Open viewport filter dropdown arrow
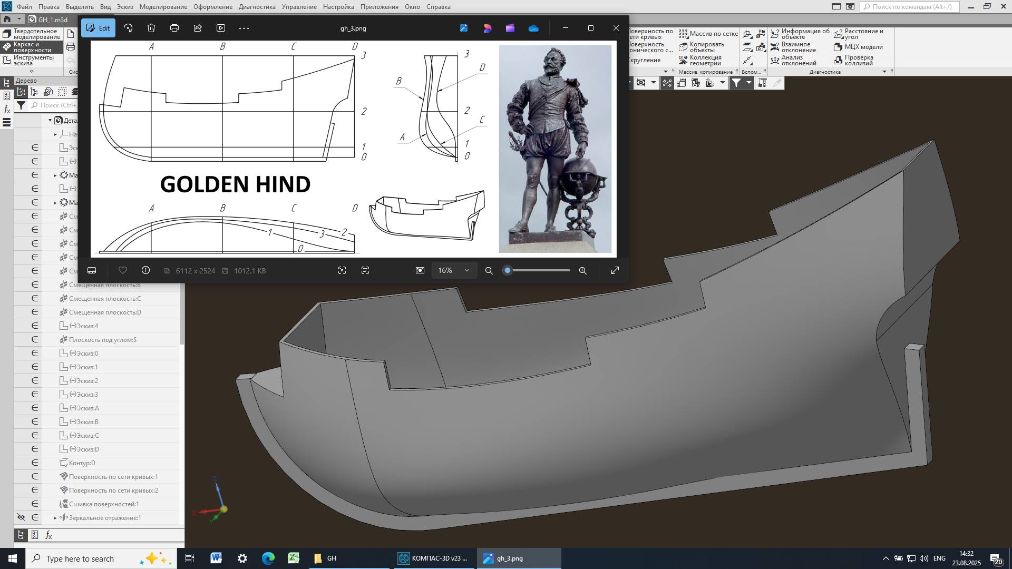This screenshot has width=1012, height=569. (748, 83)
